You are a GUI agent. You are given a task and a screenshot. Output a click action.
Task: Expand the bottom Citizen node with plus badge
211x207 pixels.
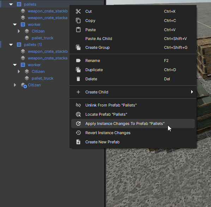point(15,85)
